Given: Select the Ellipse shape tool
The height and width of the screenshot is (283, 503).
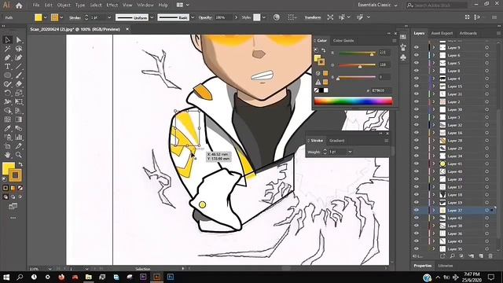Looking at the screenshot, I should point(7,75).
